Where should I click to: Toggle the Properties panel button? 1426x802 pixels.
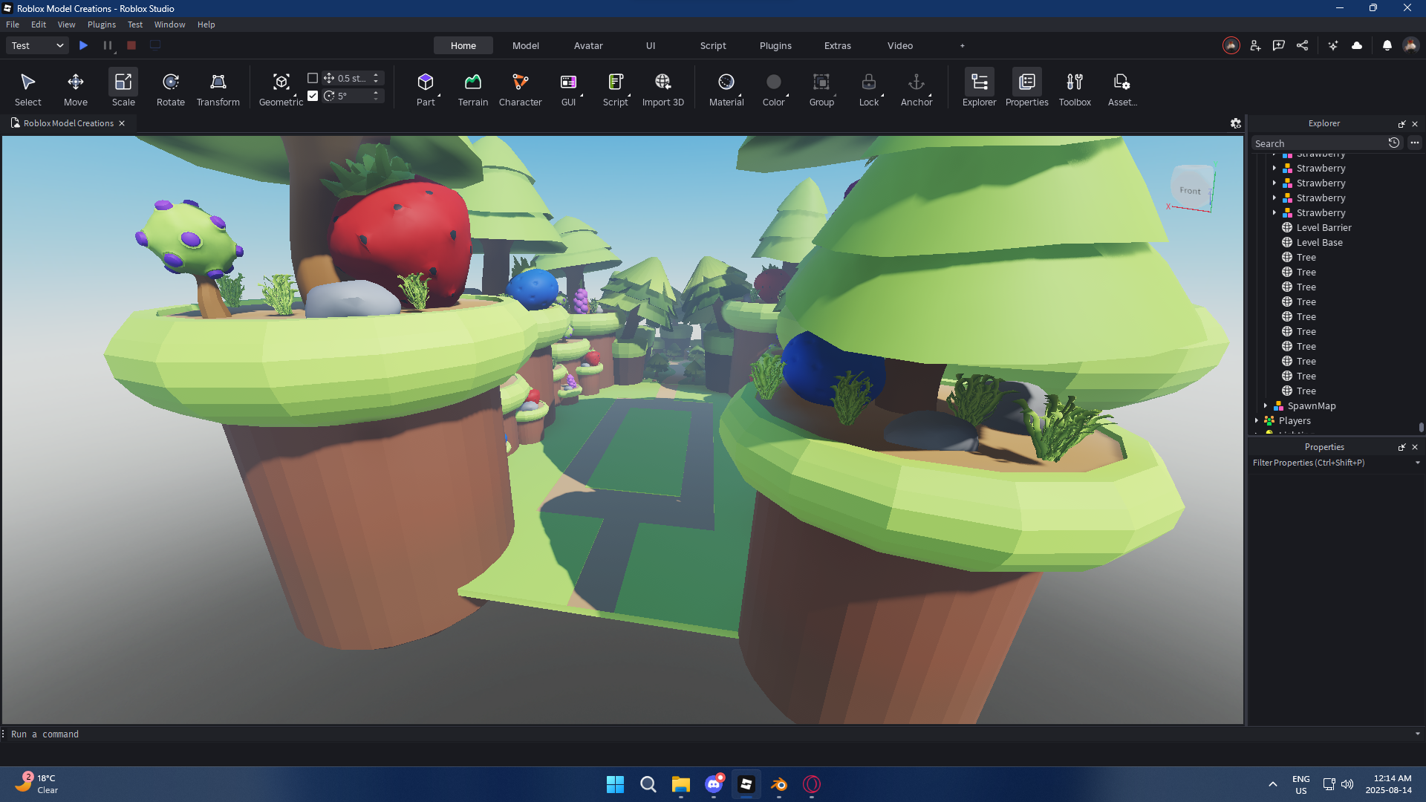click(1026, 88)
